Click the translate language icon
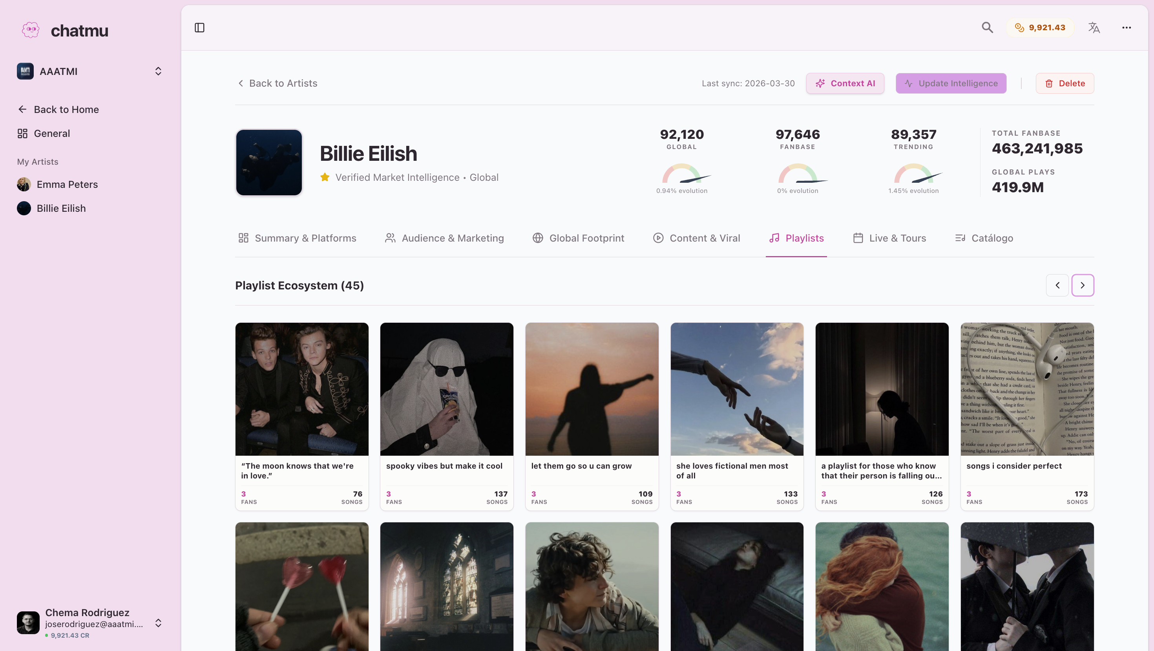The width and height of the screenshot is (1154, 651). pyautogui.click(x=1094, y=28)
